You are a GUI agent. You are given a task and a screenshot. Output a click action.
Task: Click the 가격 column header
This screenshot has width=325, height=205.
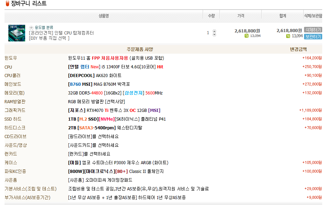tap(241, 16)
